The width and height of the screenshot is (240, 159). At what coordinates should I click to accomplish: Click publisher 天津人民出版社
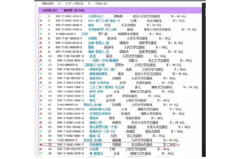[157, 127]
